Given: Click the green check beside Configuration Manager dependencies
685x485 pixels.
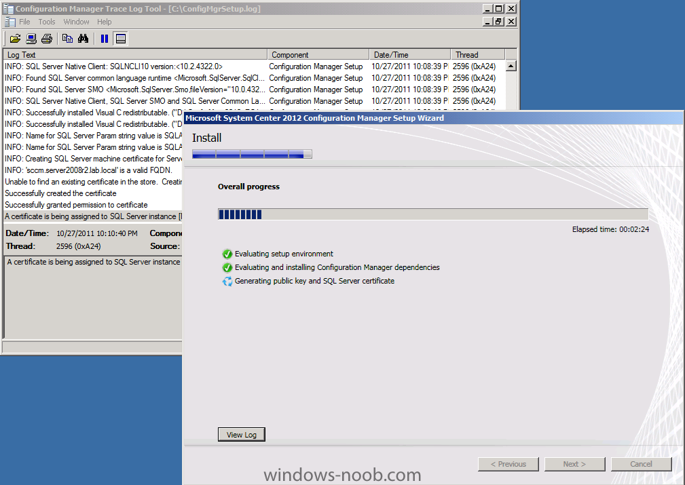Looking at the screenshot, I should [227, 268].
